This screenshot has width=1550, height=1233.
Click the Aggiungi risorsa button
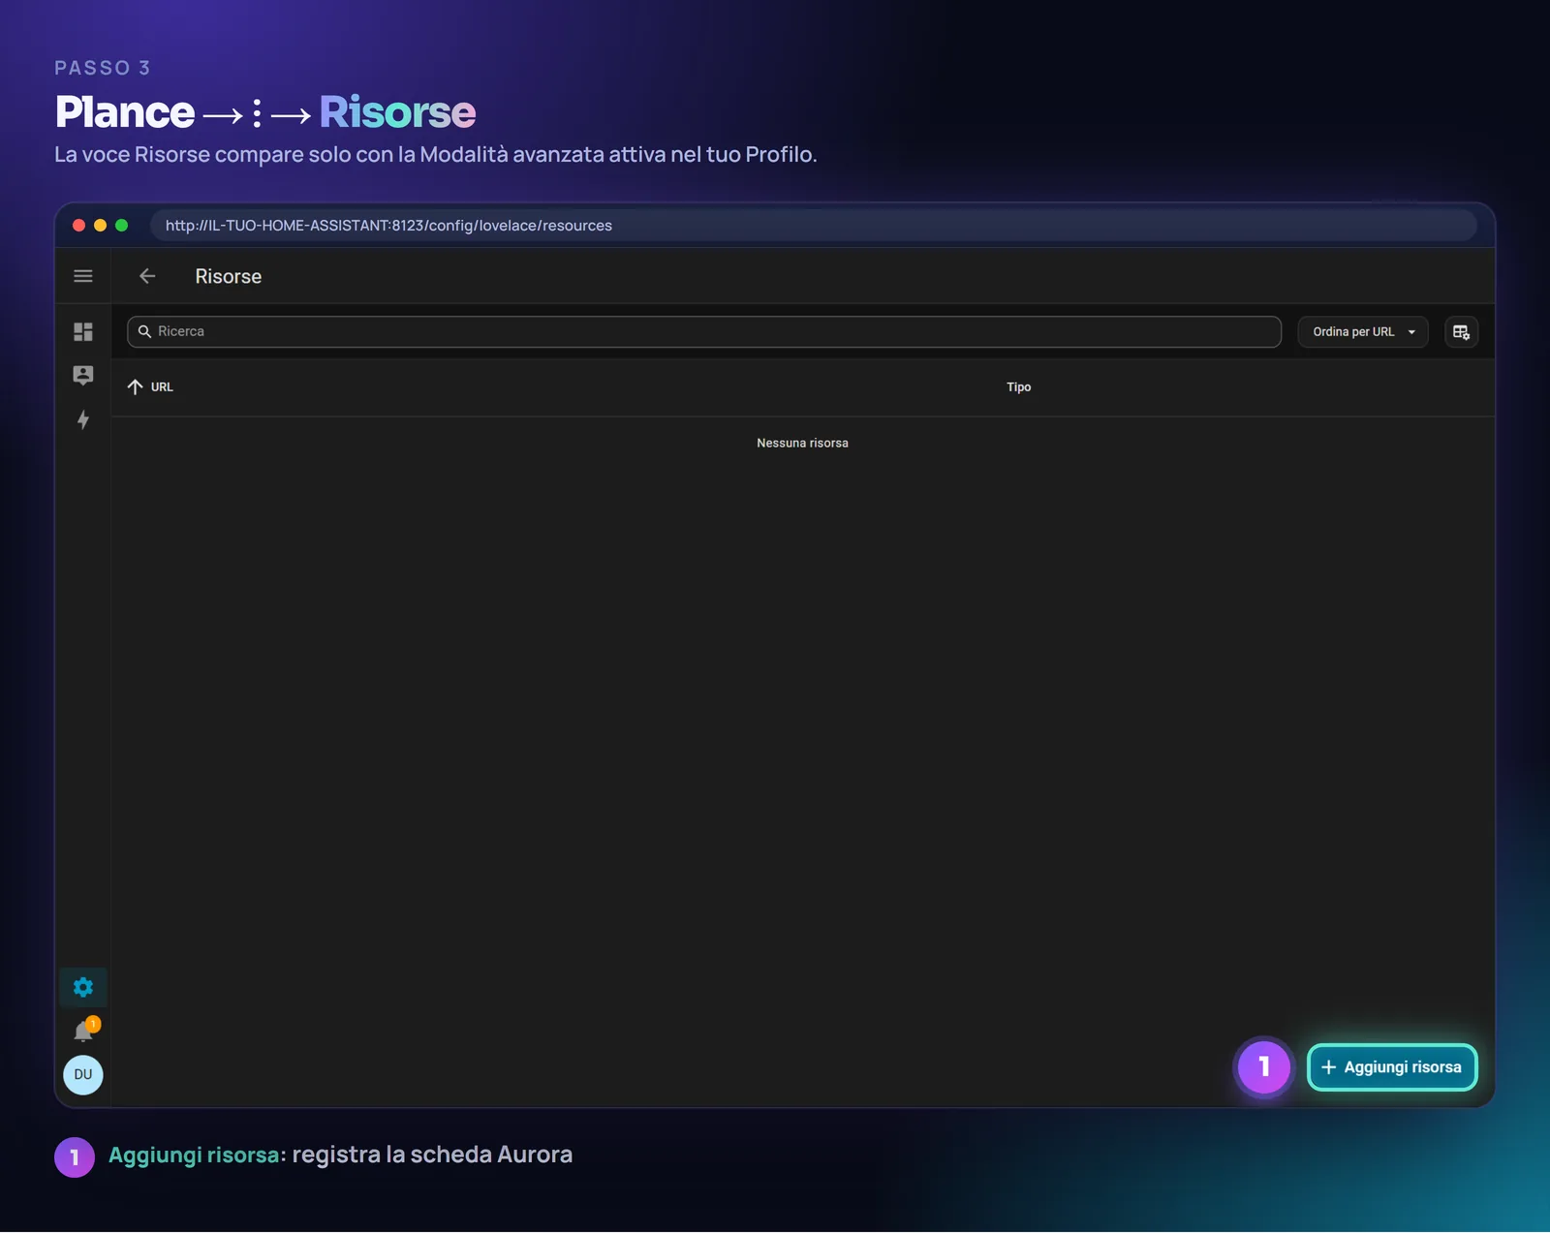point(1392,1067)
